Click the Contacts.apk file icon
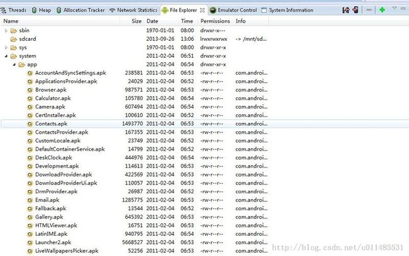 30,124
